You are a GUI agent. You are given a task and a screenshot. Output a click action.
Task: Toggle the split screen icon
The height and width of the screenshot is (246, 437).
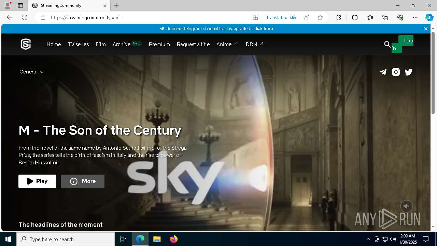point(355,17)
